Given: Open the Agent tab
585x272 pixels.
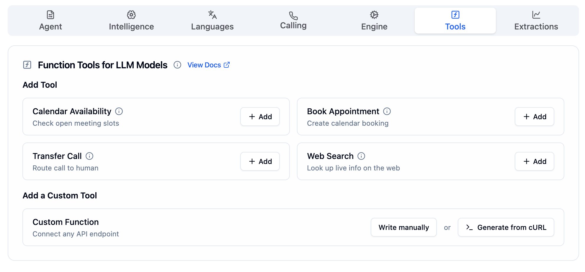Looking at the screenshot, I should click(50, 21).
